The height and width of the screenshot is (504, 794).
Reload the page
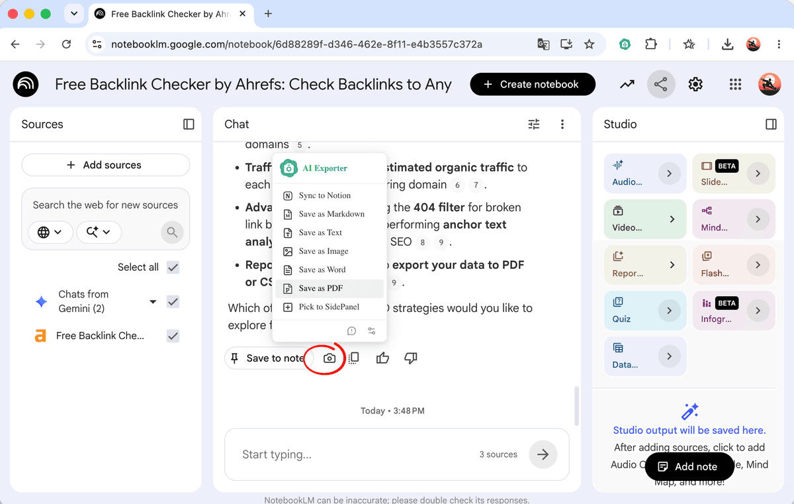tap(66, 44)
